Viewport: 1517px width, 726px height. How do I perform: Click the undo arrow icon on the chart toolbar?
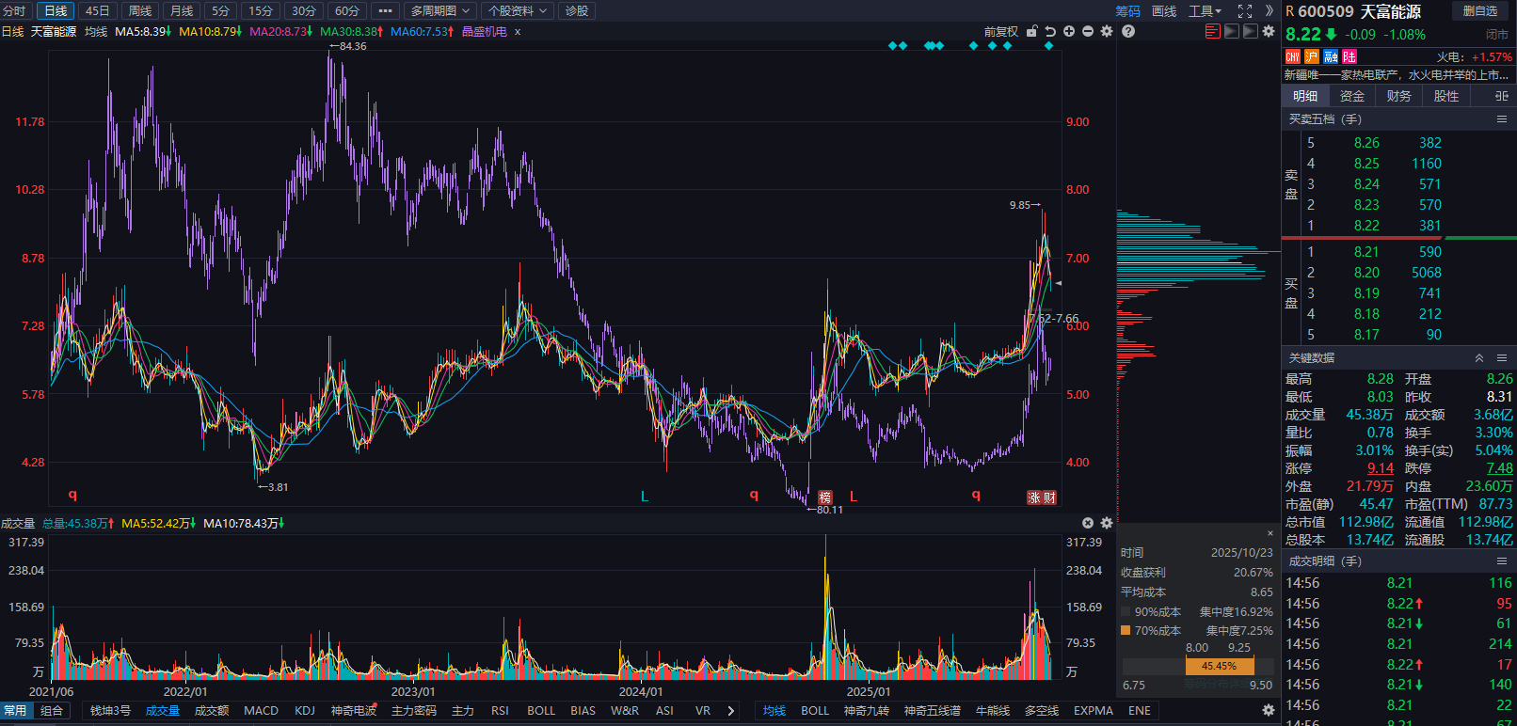[1050, 31]
